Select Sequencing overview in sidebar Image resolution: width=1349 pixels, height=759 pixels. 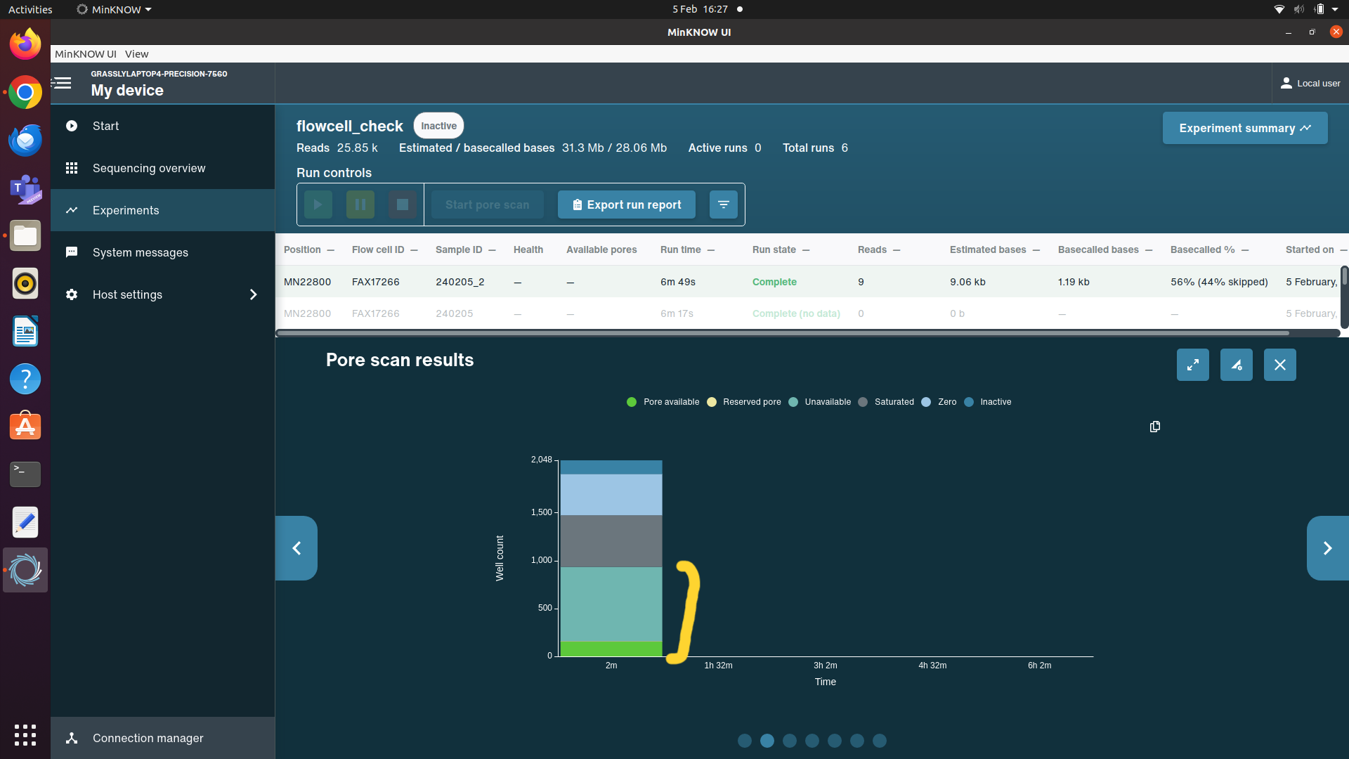162,168
